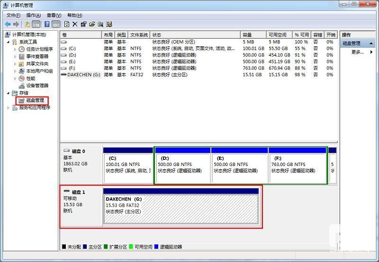Image resolution: width=379 pixels, height=262 pixels.
Task: Expand the 任务计划程序 tree node
Action: [x=15, y=49]
